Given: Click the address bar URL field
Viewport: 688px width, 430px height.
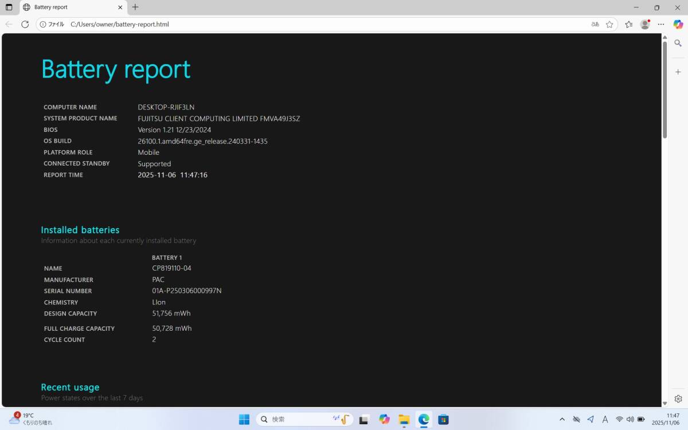Looking at the screenshot, I should tap(327, 24).
